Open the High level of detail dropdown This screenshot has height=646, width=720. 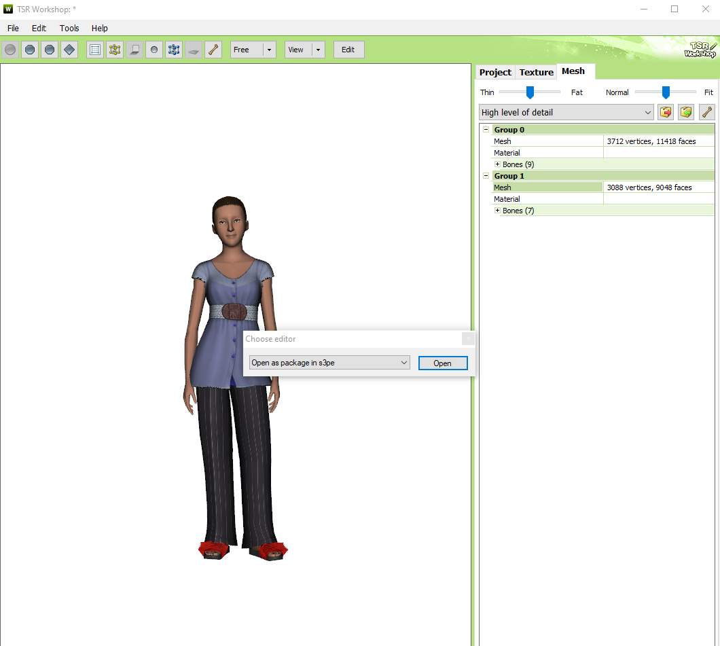point(647,111)
